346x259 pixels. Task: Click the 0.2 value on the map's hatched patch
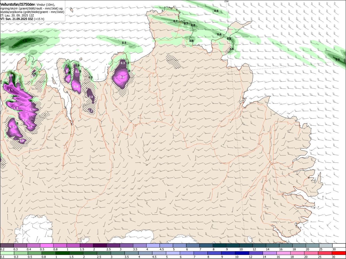point(91,111)
